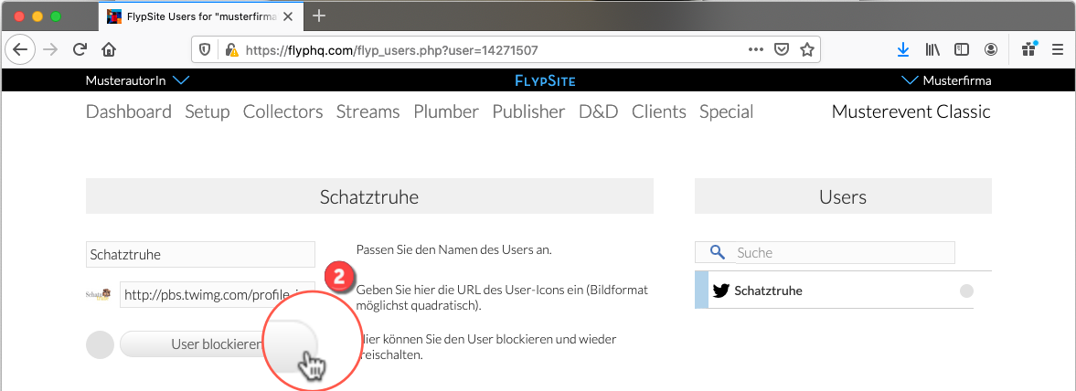The image size is (1076, 391).
Task: Click the Musterevent Classic link
Action: click(911, 111)
